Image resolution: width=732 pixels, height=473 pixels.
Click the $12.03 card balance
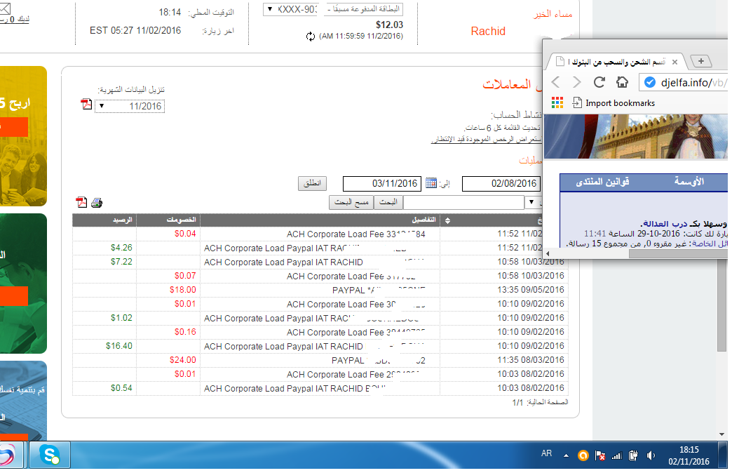(389, 25)
